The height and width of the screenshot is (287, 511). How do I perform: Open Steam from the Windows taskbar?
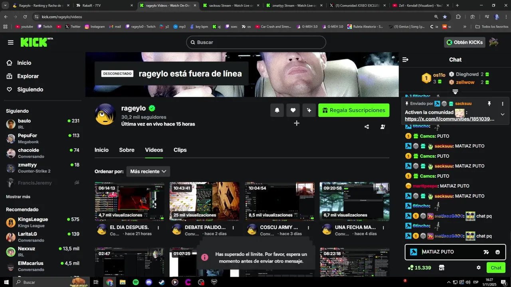click(162, 282)
